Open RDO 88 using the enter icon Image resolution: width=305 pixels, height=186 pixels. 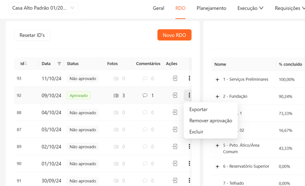pyautogui.click(x=175, y=112)
